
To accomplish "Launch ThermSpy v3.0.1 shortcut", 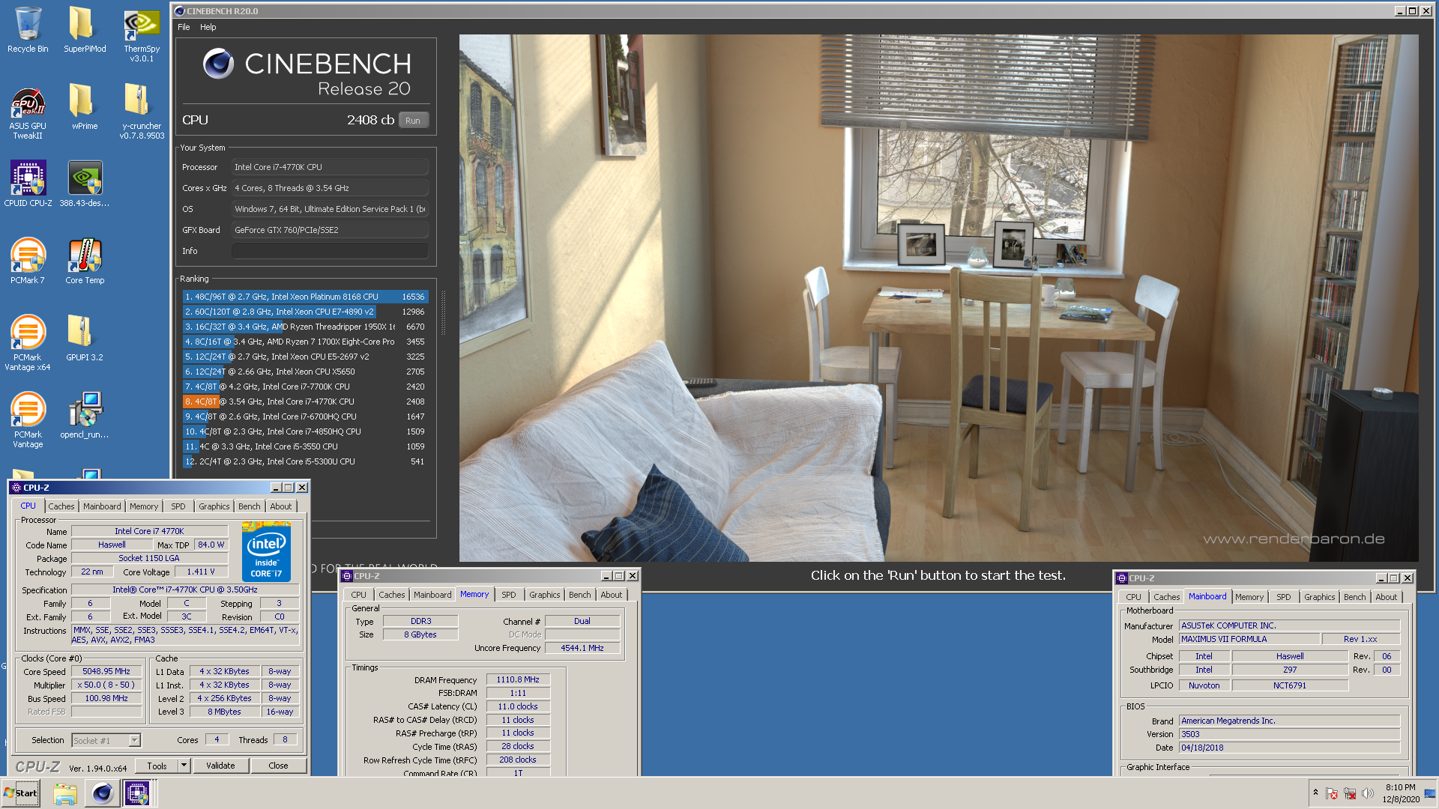I will click(142, 34).
